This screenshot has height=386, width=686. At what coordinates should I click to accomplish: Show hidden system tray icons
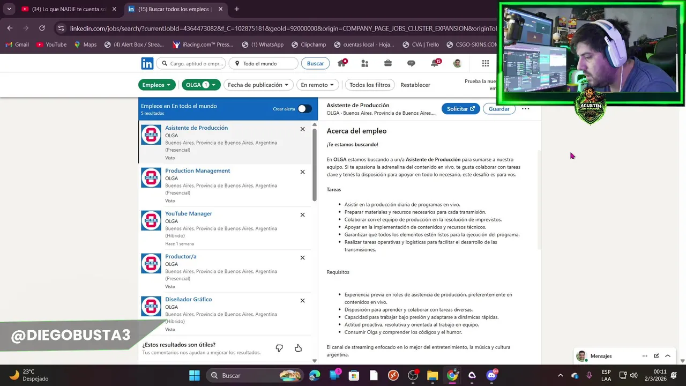pos(561,375)
